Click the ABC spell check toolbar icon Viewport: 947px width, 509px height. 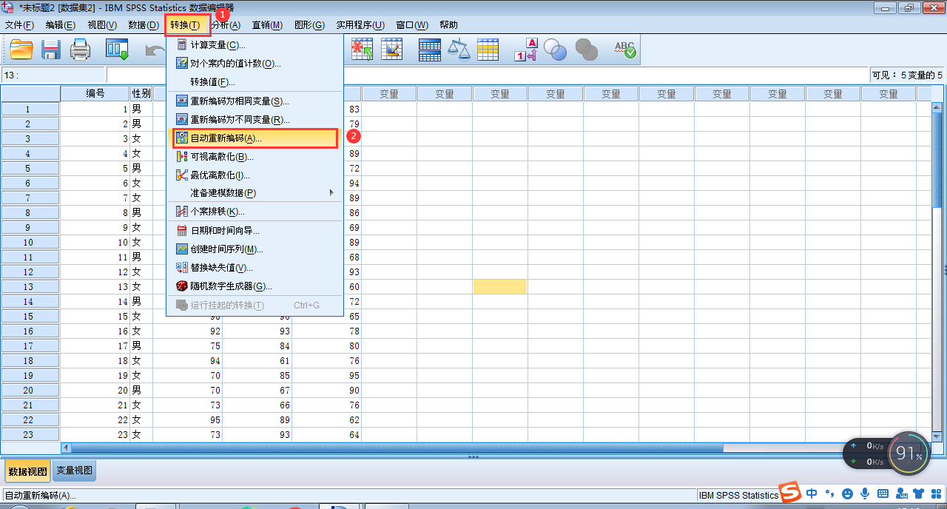(x=624, y=50)
